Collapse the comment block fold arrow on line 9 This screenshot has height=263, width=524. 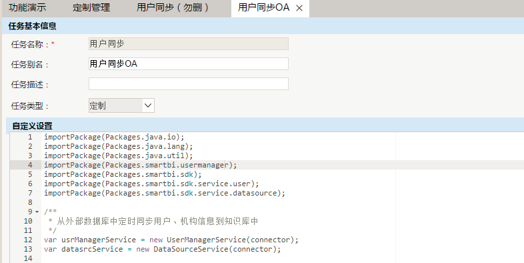pyautogui.click(x=37, y=212)
